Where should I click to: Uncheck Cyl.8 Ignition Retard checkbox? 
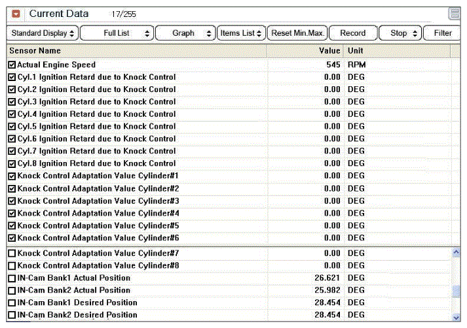[x=12, y=164]
